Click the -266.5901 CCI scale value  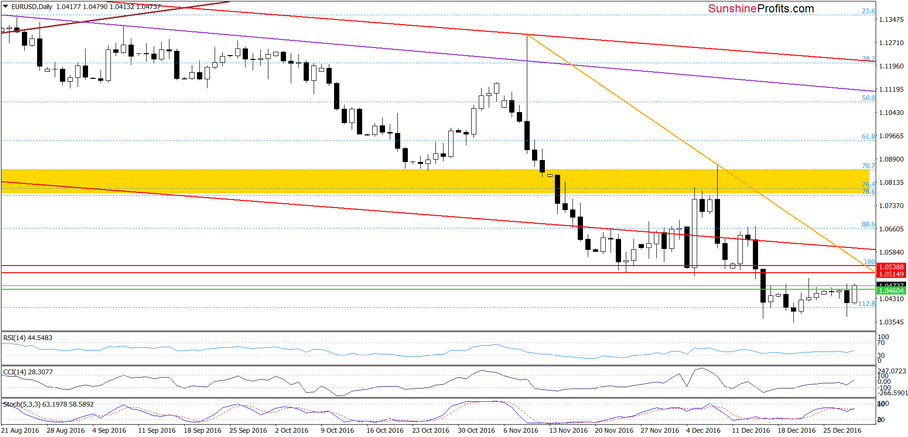pyautogui.click(x=892, y=393)
